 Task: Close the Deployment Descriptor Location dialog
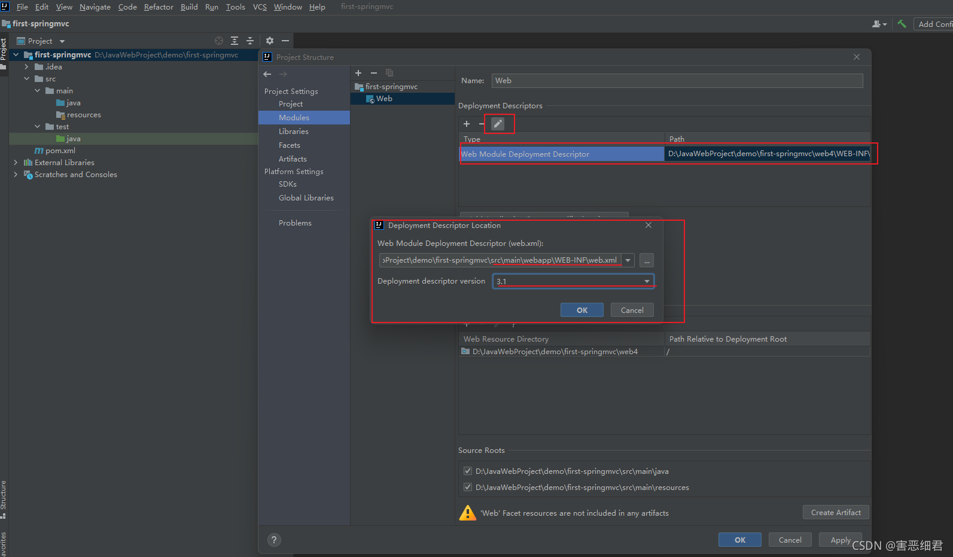[648, 225]
